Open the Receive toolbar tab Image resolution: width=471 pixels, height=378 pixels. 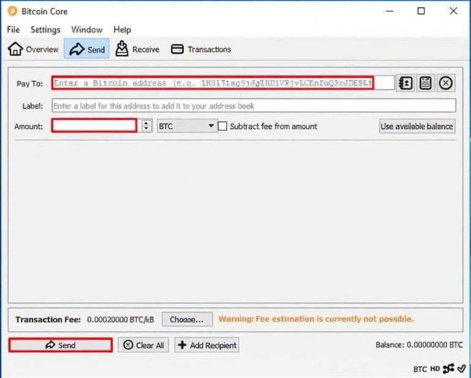tap(137, 50)
